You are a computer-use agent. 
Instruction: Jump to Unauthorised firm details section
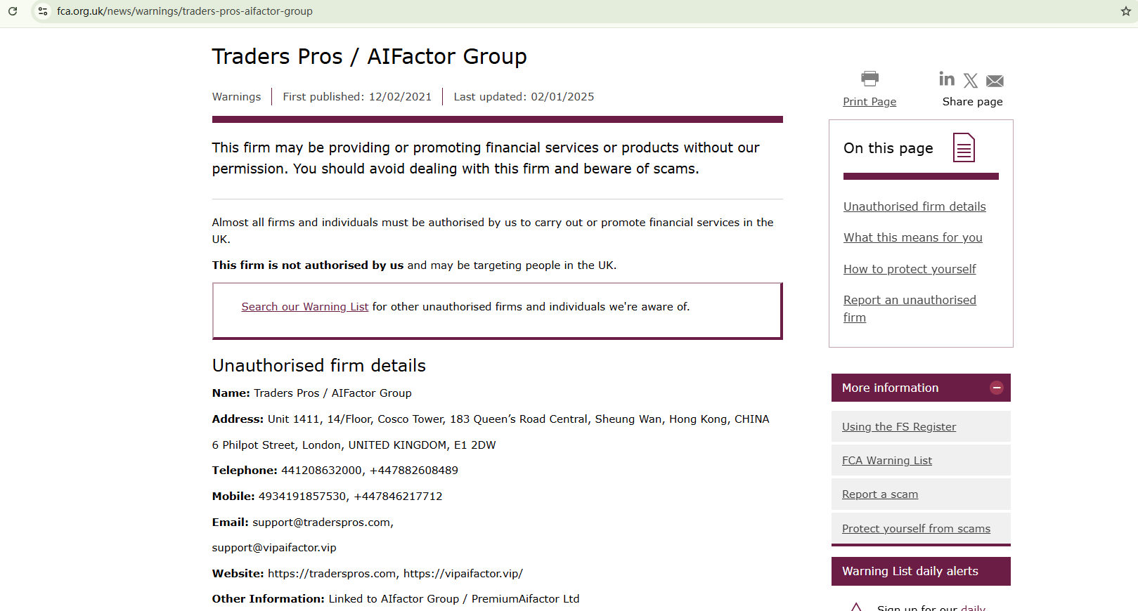pyautogui.click(x=914, y=206)
